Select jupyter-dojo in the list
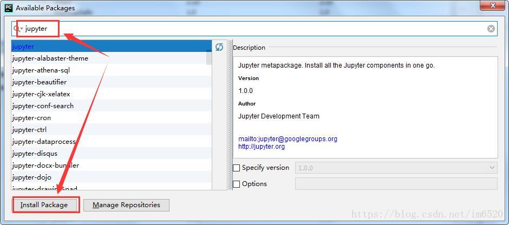The image size is (509, 225). click(112, 177)
